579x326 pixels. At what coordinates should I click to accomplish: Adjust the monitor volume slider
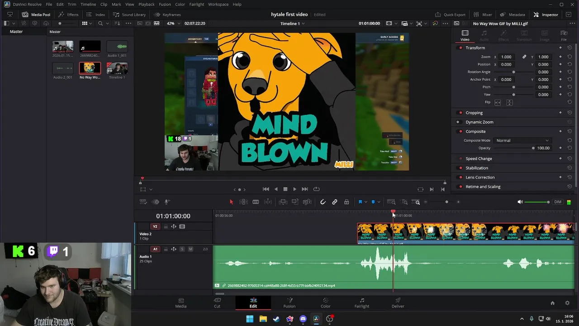tap(537, 202)
